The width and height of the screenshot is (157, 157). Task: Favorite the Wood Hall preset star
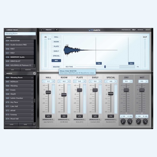[x=32, y=119]
